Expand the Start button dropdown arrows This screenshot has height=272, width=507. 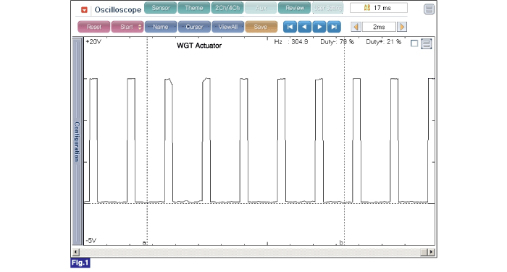tap(140, 27)
